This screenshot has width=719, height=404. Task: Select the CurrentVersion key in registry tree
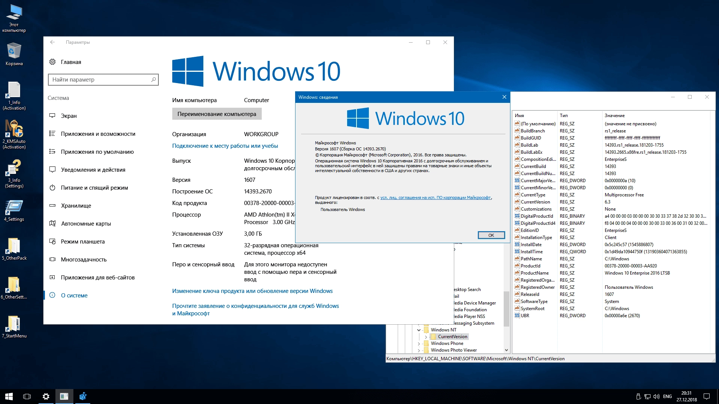tap(452, 337)
